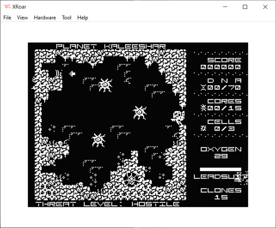Screen dimensions: 276x228
Task: Open the Tool menu
Action: [67, 18]
